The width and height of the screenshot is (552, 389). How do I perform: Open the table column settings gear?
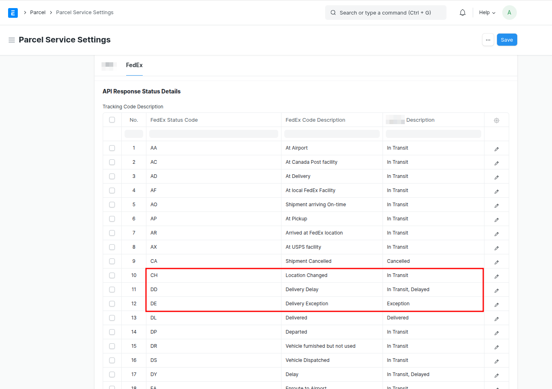point(496,121)
